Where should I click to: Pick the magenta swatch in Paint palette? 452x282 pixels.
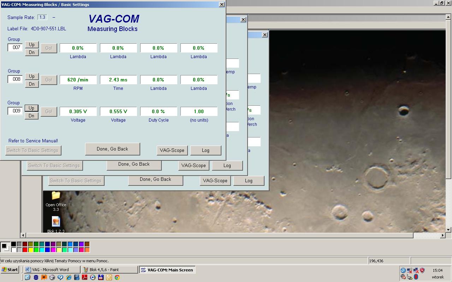(53, 250)
